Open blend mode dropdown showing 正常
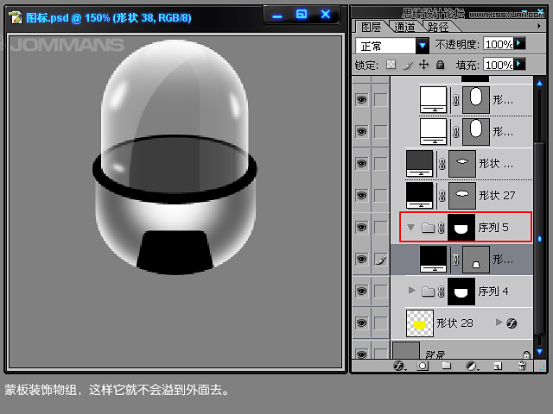Screen dimensions: 553x414 [423, 46]
